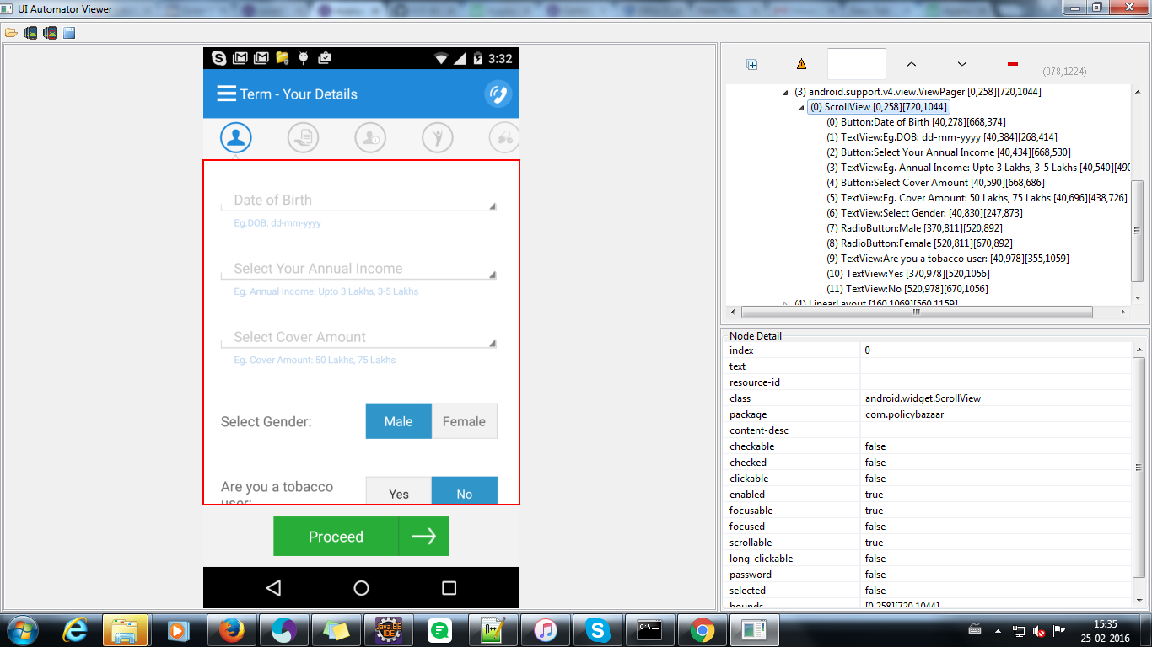Click the expand-all nodes icon

point(751,63)
